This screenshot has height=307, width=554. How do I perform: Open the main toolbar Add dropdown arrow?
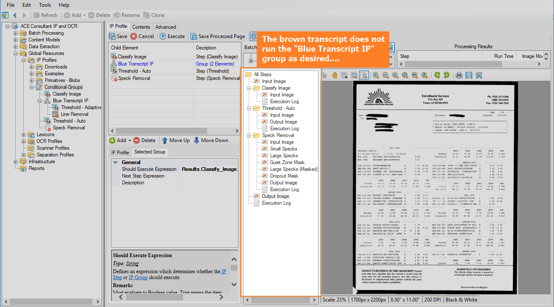[84, 15]
